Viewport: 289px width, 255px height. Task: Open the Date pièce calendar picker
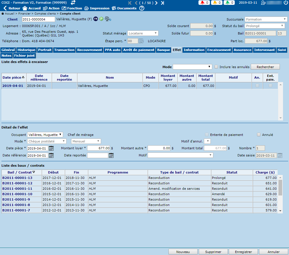51,148
